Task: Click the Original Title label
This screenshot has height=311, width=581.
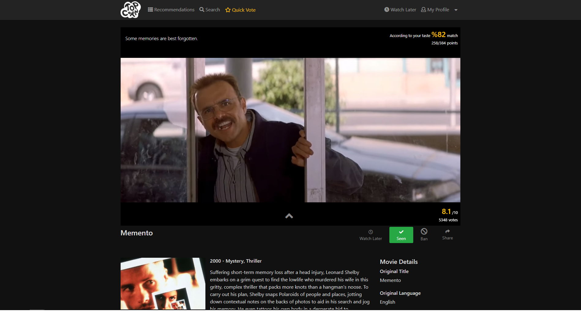Action: click(394, 272)
